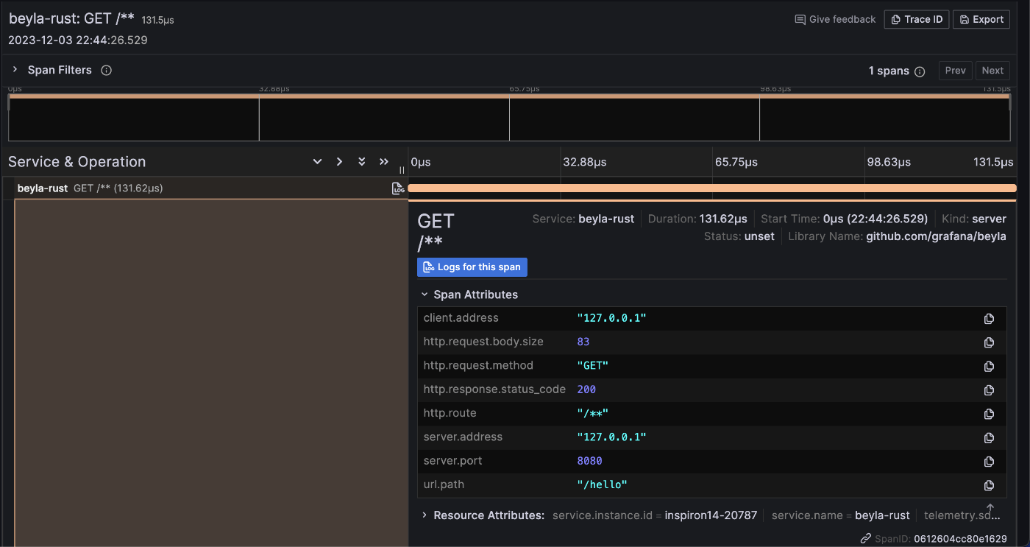The image size is (1030, 547).
Task: Click the 65.75µs timeline tick label
Action: (736, 162)
